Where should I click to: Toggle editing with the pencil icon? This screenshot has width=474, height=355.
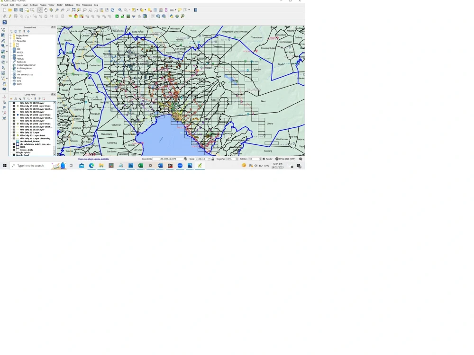[10, 16]
